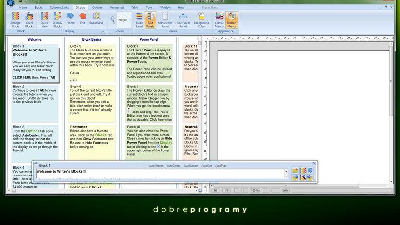This screenshot has height=225, width=400.
Task: Close the Power Panel with X
Action: pyautogui.click(x=314, y=163)
